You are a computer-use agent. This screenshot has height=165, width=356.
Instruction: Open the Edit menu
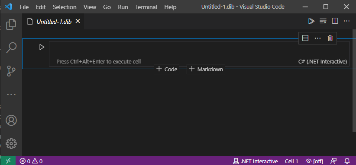[x=41, y=7]
